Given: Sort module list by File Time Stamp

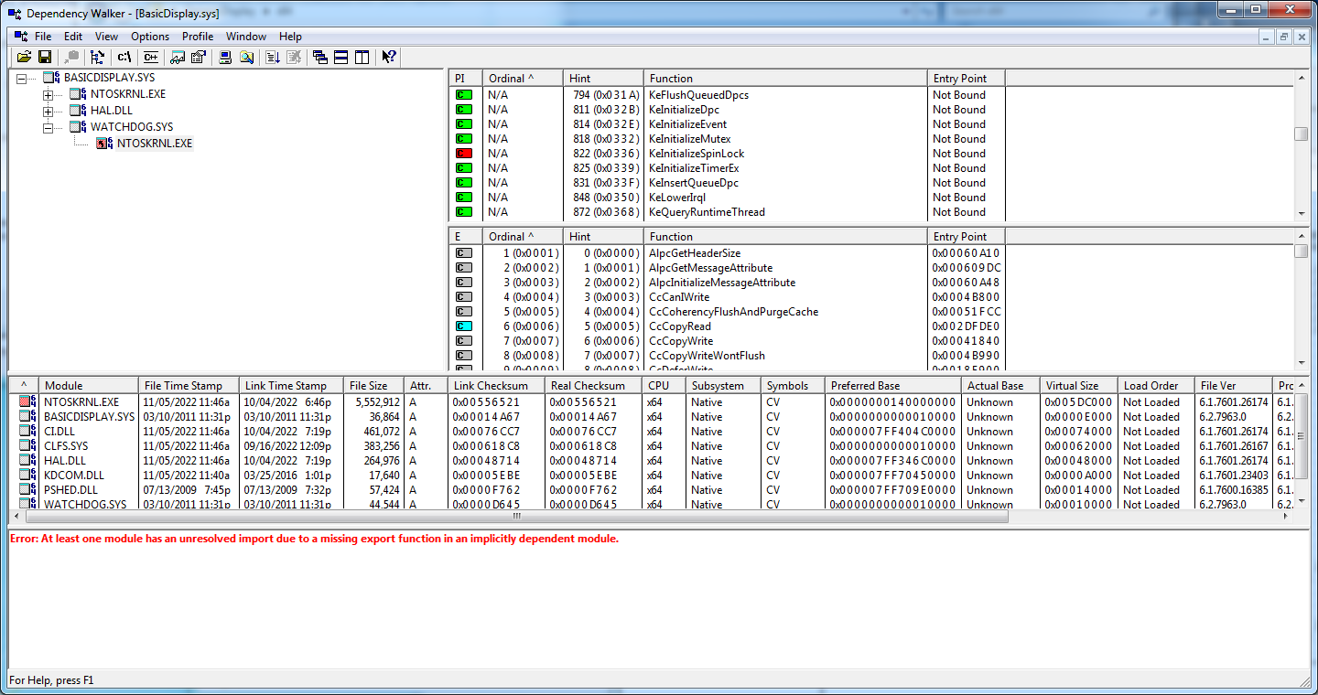Looking at the screenshot, I should point(189,386).
